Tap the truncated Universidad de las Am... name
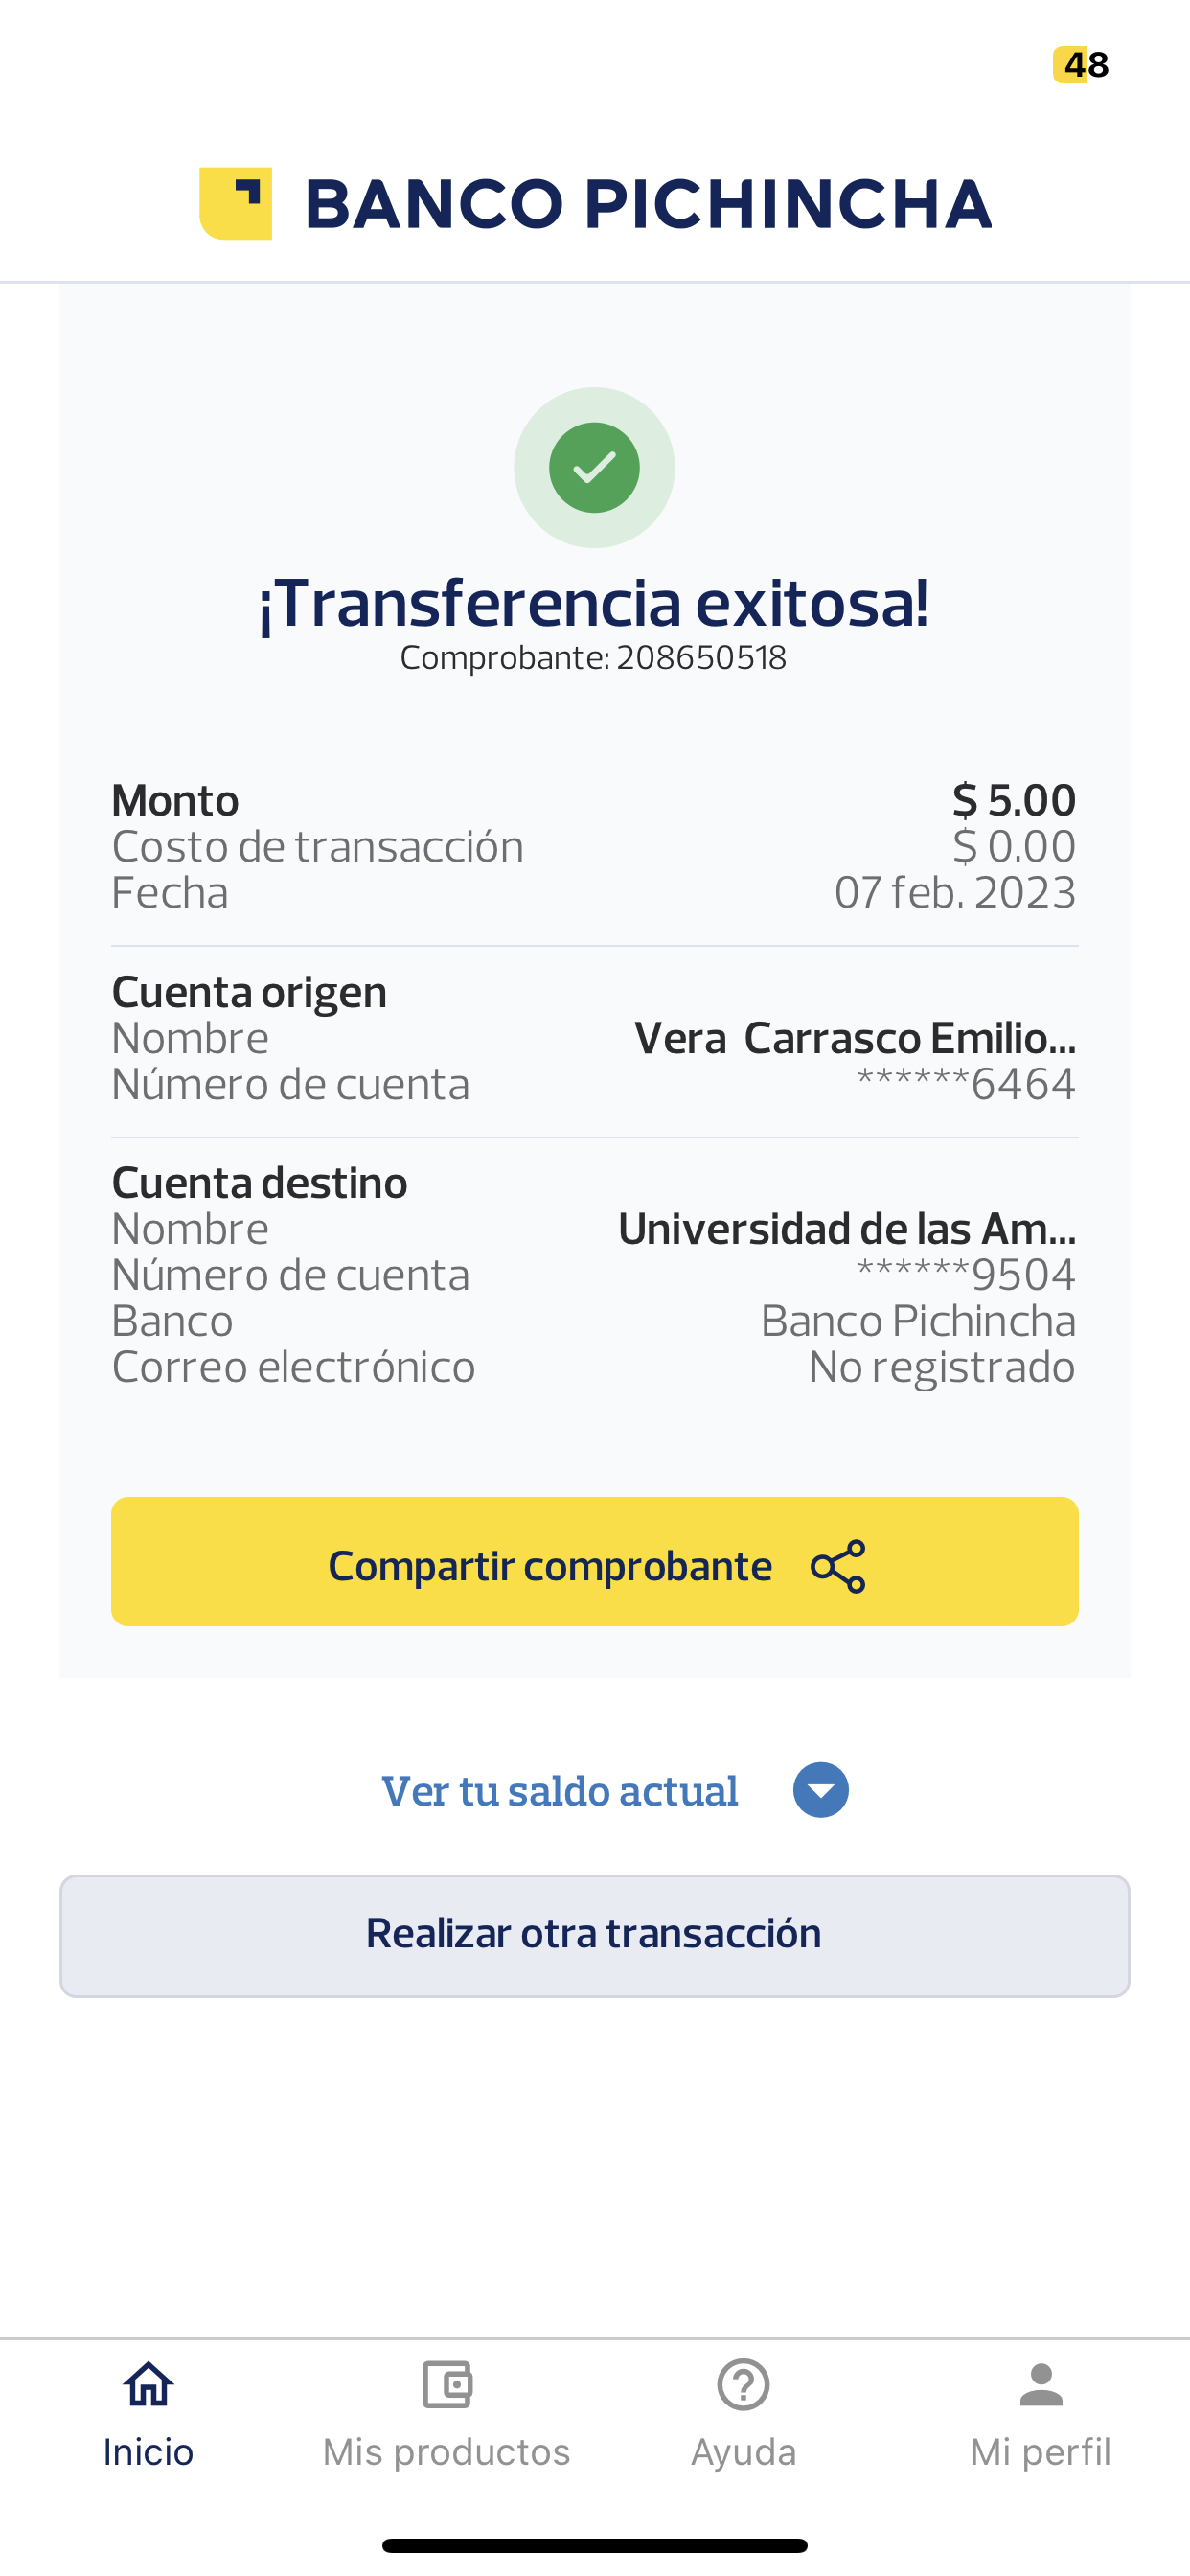The image size is (1190, 2576). coord(846,1229)
